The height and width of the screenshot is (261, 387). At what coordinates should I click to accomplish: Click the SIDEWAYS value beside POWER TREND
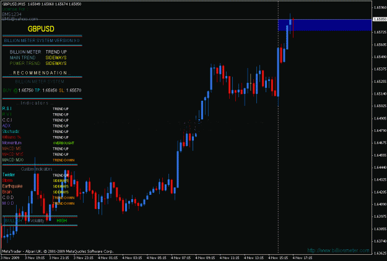[56, 63]
